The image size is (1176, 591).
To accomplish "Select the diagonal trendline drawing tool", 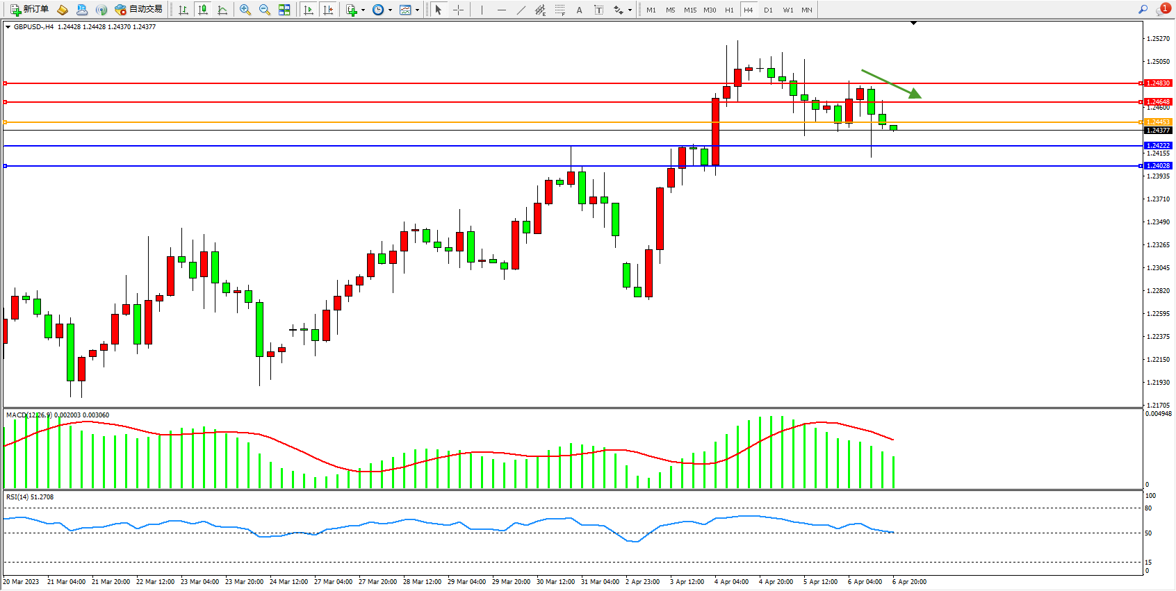I will click(x=521, y=10).
